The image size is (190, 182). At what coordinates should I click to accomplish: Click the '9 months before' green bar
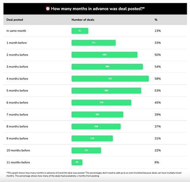[92, 138]
